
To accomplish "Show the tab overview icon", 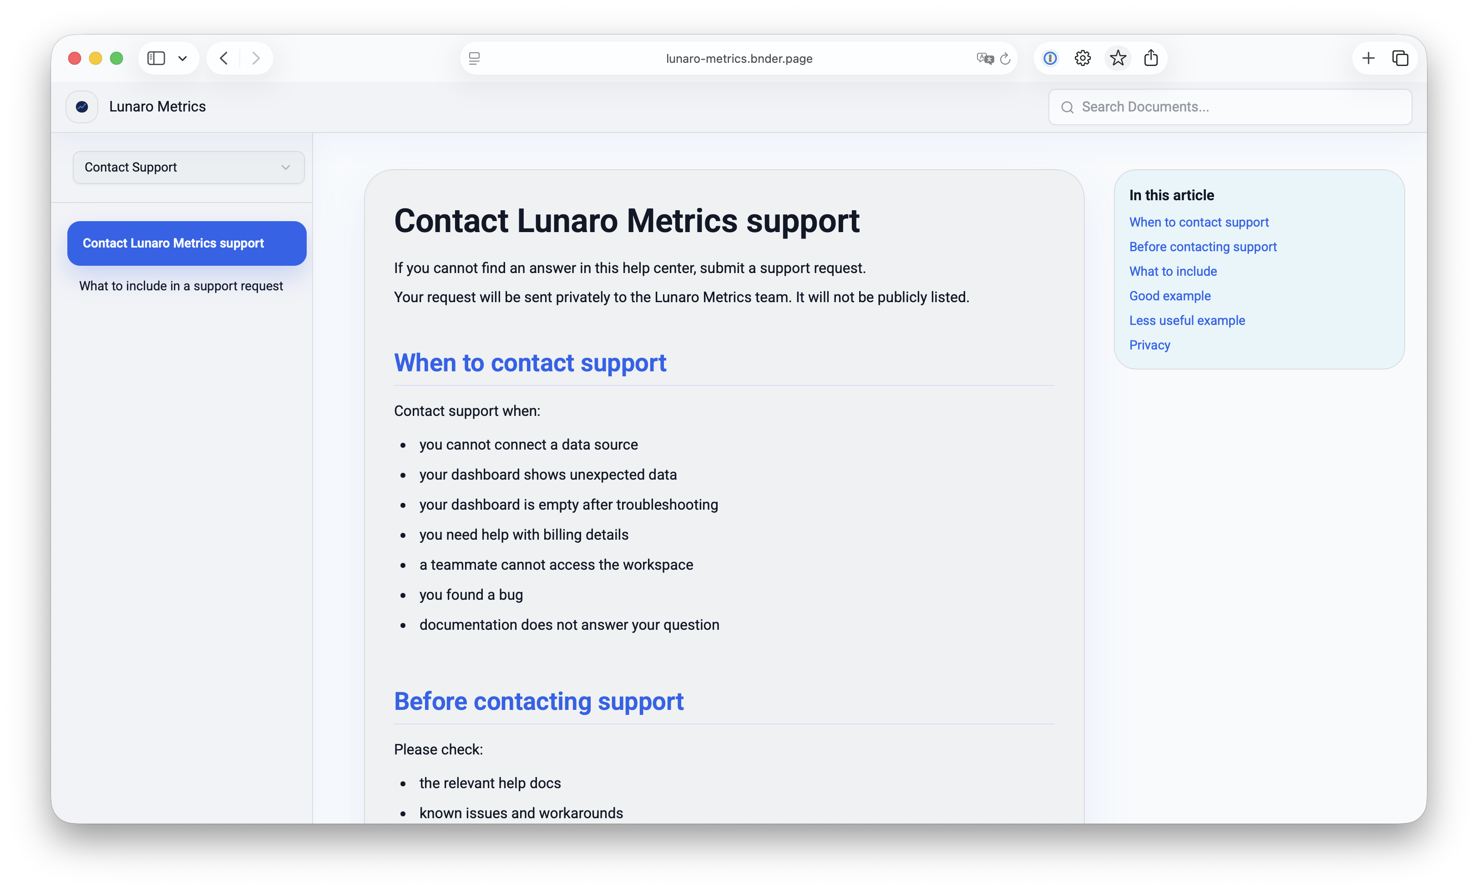I will point(1400,58).
